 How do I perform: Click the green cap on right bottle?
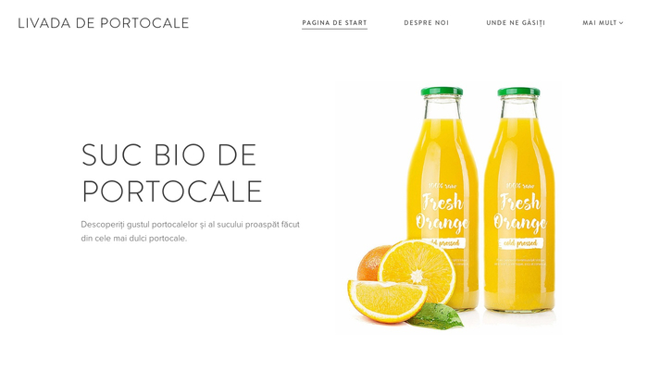pos(518,92)
